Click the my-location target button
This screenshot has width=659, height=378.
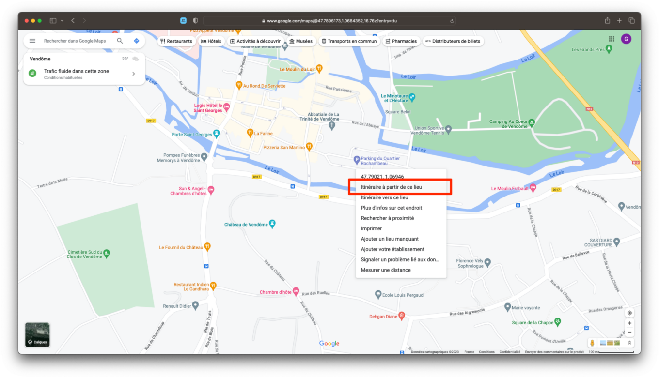point(629,313)
